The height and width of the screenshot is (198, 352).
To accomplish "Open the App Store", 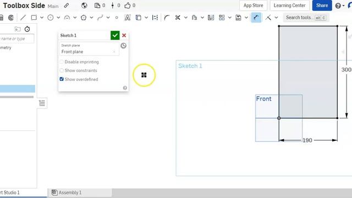I will (253, 5).
